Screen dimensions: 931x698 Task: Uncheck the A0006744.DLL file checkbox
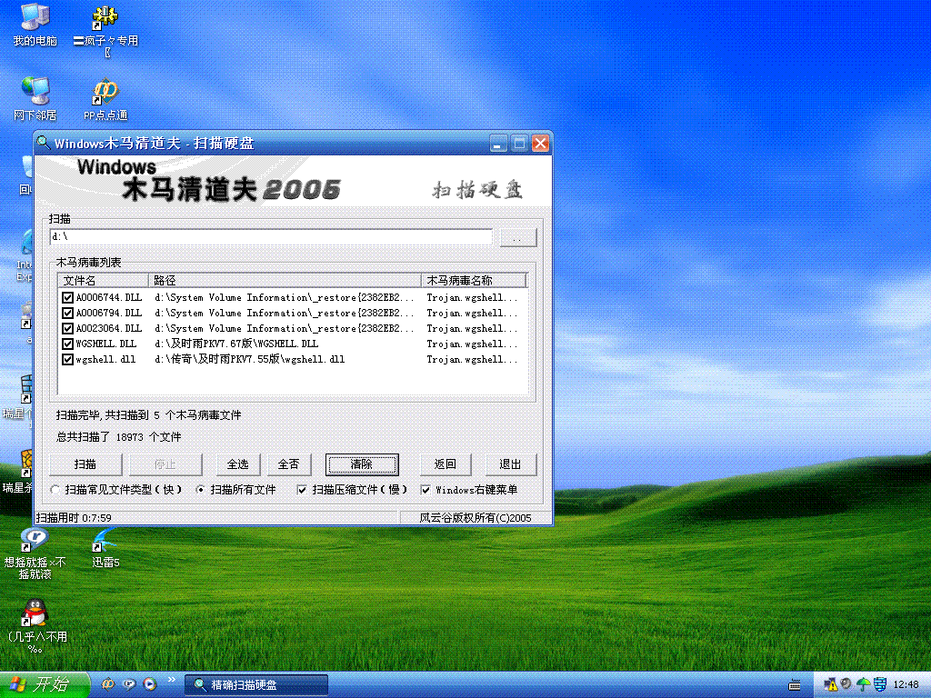pyautogui.click(x=67, y=297)
